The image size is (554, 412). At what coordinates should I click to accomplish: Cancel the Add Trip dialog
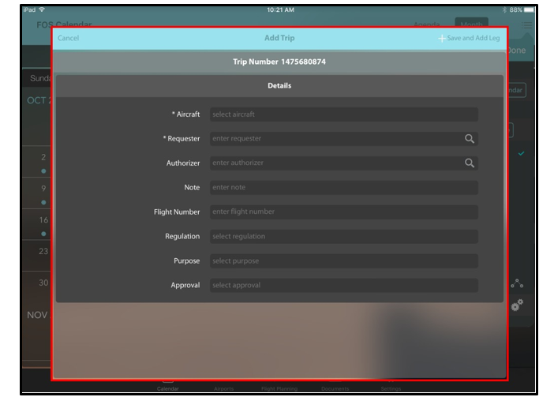(x=69, y=39)
